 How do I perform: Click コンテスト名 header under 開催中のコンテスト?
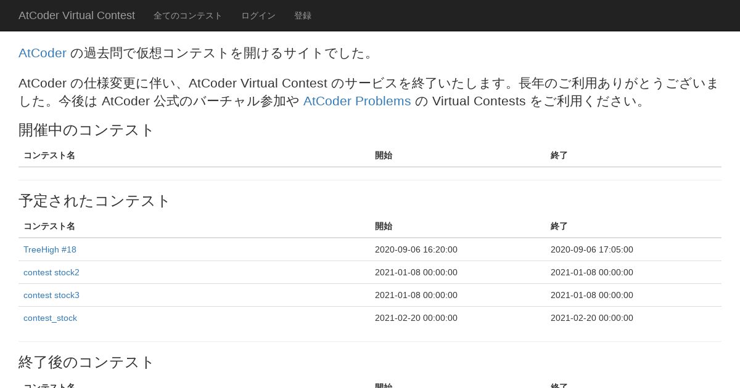click(x=49, y=155)
